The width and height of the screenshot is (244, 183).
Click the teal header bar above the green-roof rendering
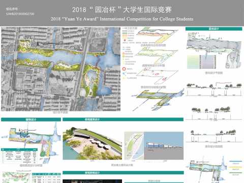point(123,119)
